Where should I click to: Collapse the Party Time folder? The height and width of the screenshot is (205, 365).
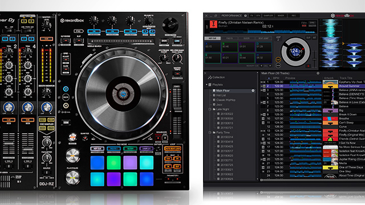pos(210,133)
